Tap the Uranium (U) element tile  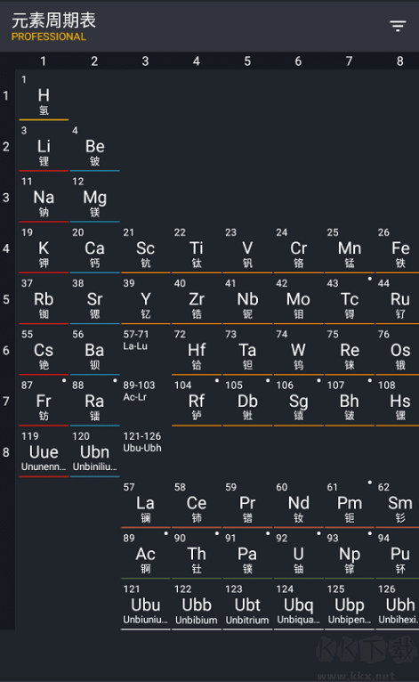[x=298, y=554]
